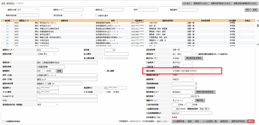The height and width of the screenshot is (125, 259).
Task: Expand the 得意先分類 filter dropdown at top
Action: (x=28, y=10)
